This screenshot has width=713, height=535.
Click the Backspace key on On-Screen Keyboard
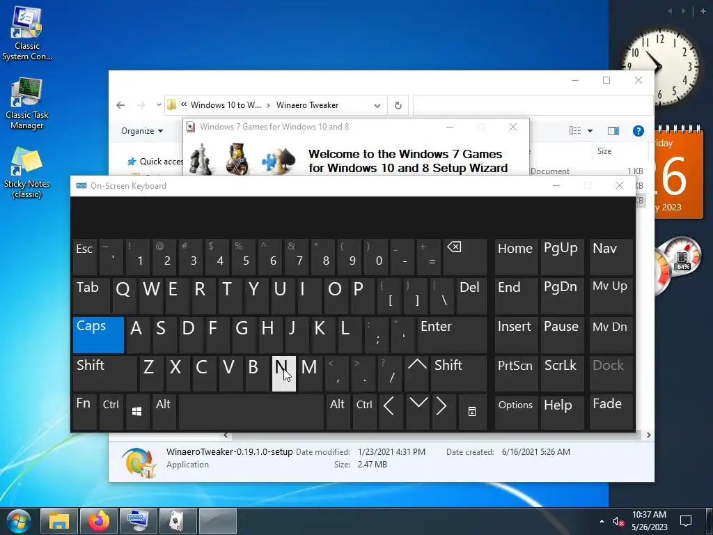point(464,256)
